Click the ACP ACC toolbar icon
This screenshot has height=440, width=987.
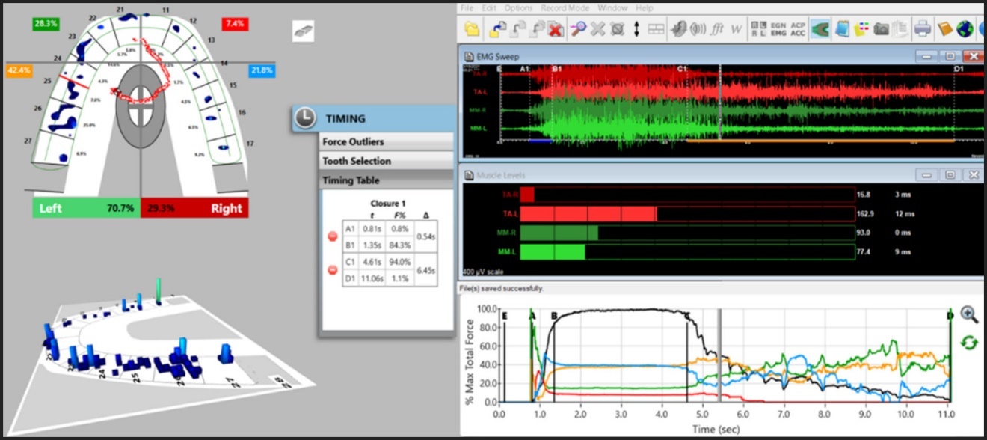799,29
